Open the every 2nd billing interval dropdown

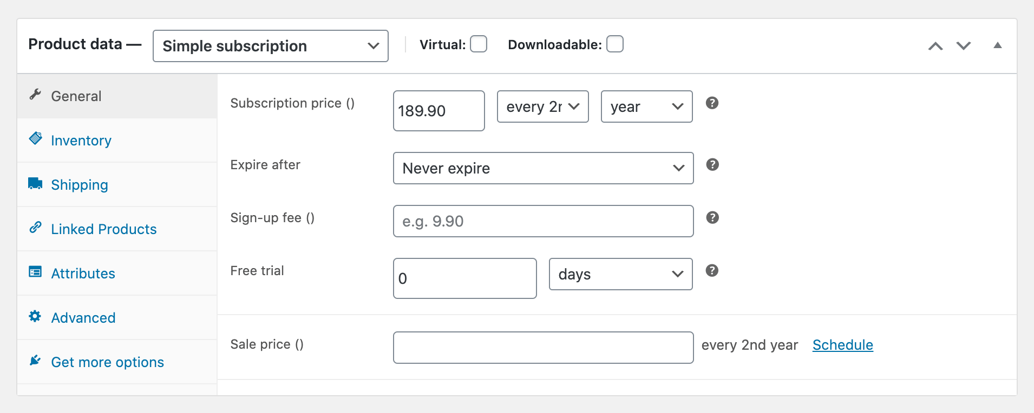tap(543, 106)
